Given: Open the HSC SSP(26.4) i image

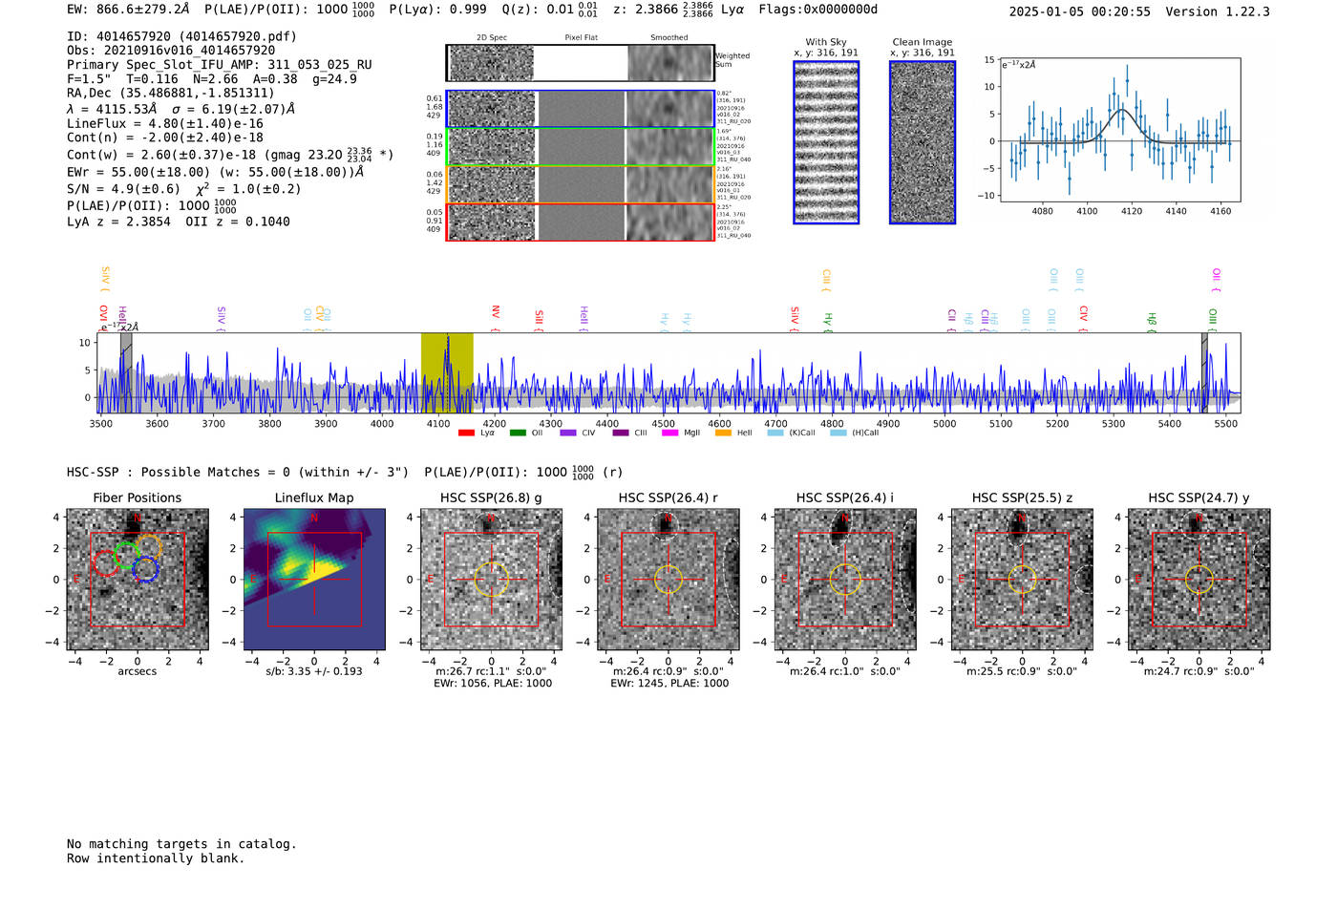Looking at the screenshot, I should coord(845,580).
